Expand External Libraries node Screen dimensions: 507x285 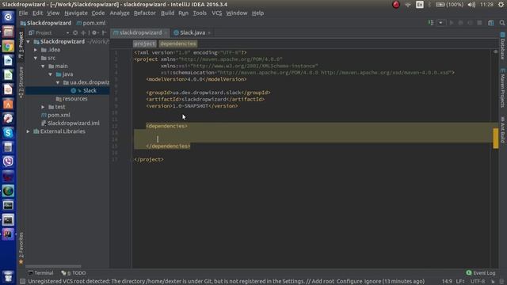coord(29,131)
